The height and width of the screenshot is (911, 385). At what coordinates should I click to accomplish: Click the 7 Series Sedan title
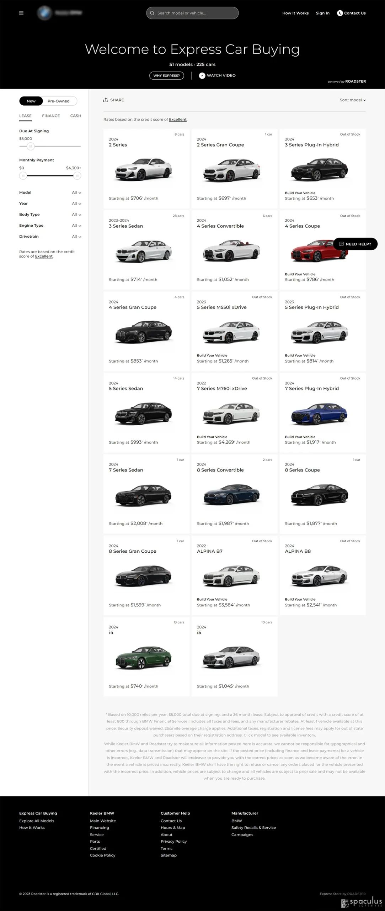(126, 470)
